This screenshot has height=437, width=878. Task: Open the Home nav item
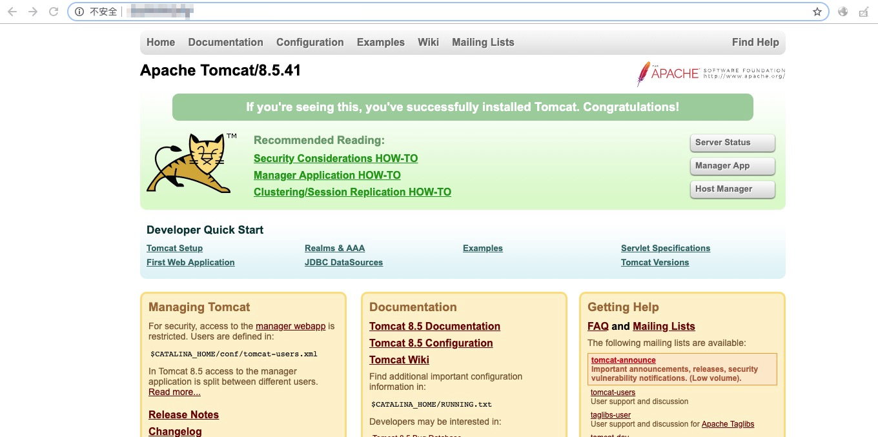coord(161,43)
